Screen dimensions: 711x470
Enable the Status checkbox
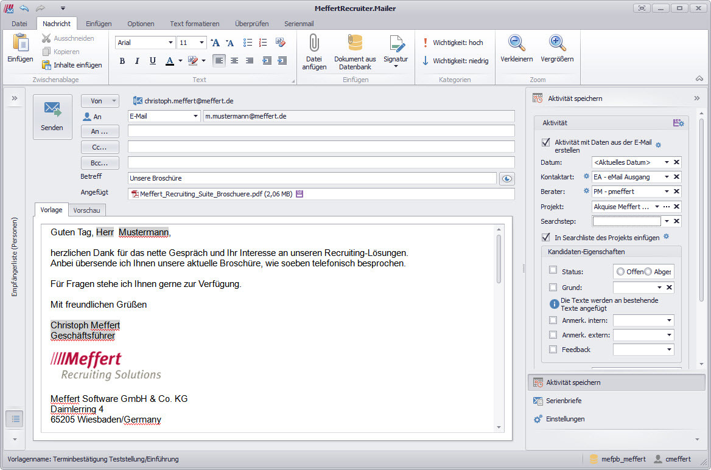(553, 271)
